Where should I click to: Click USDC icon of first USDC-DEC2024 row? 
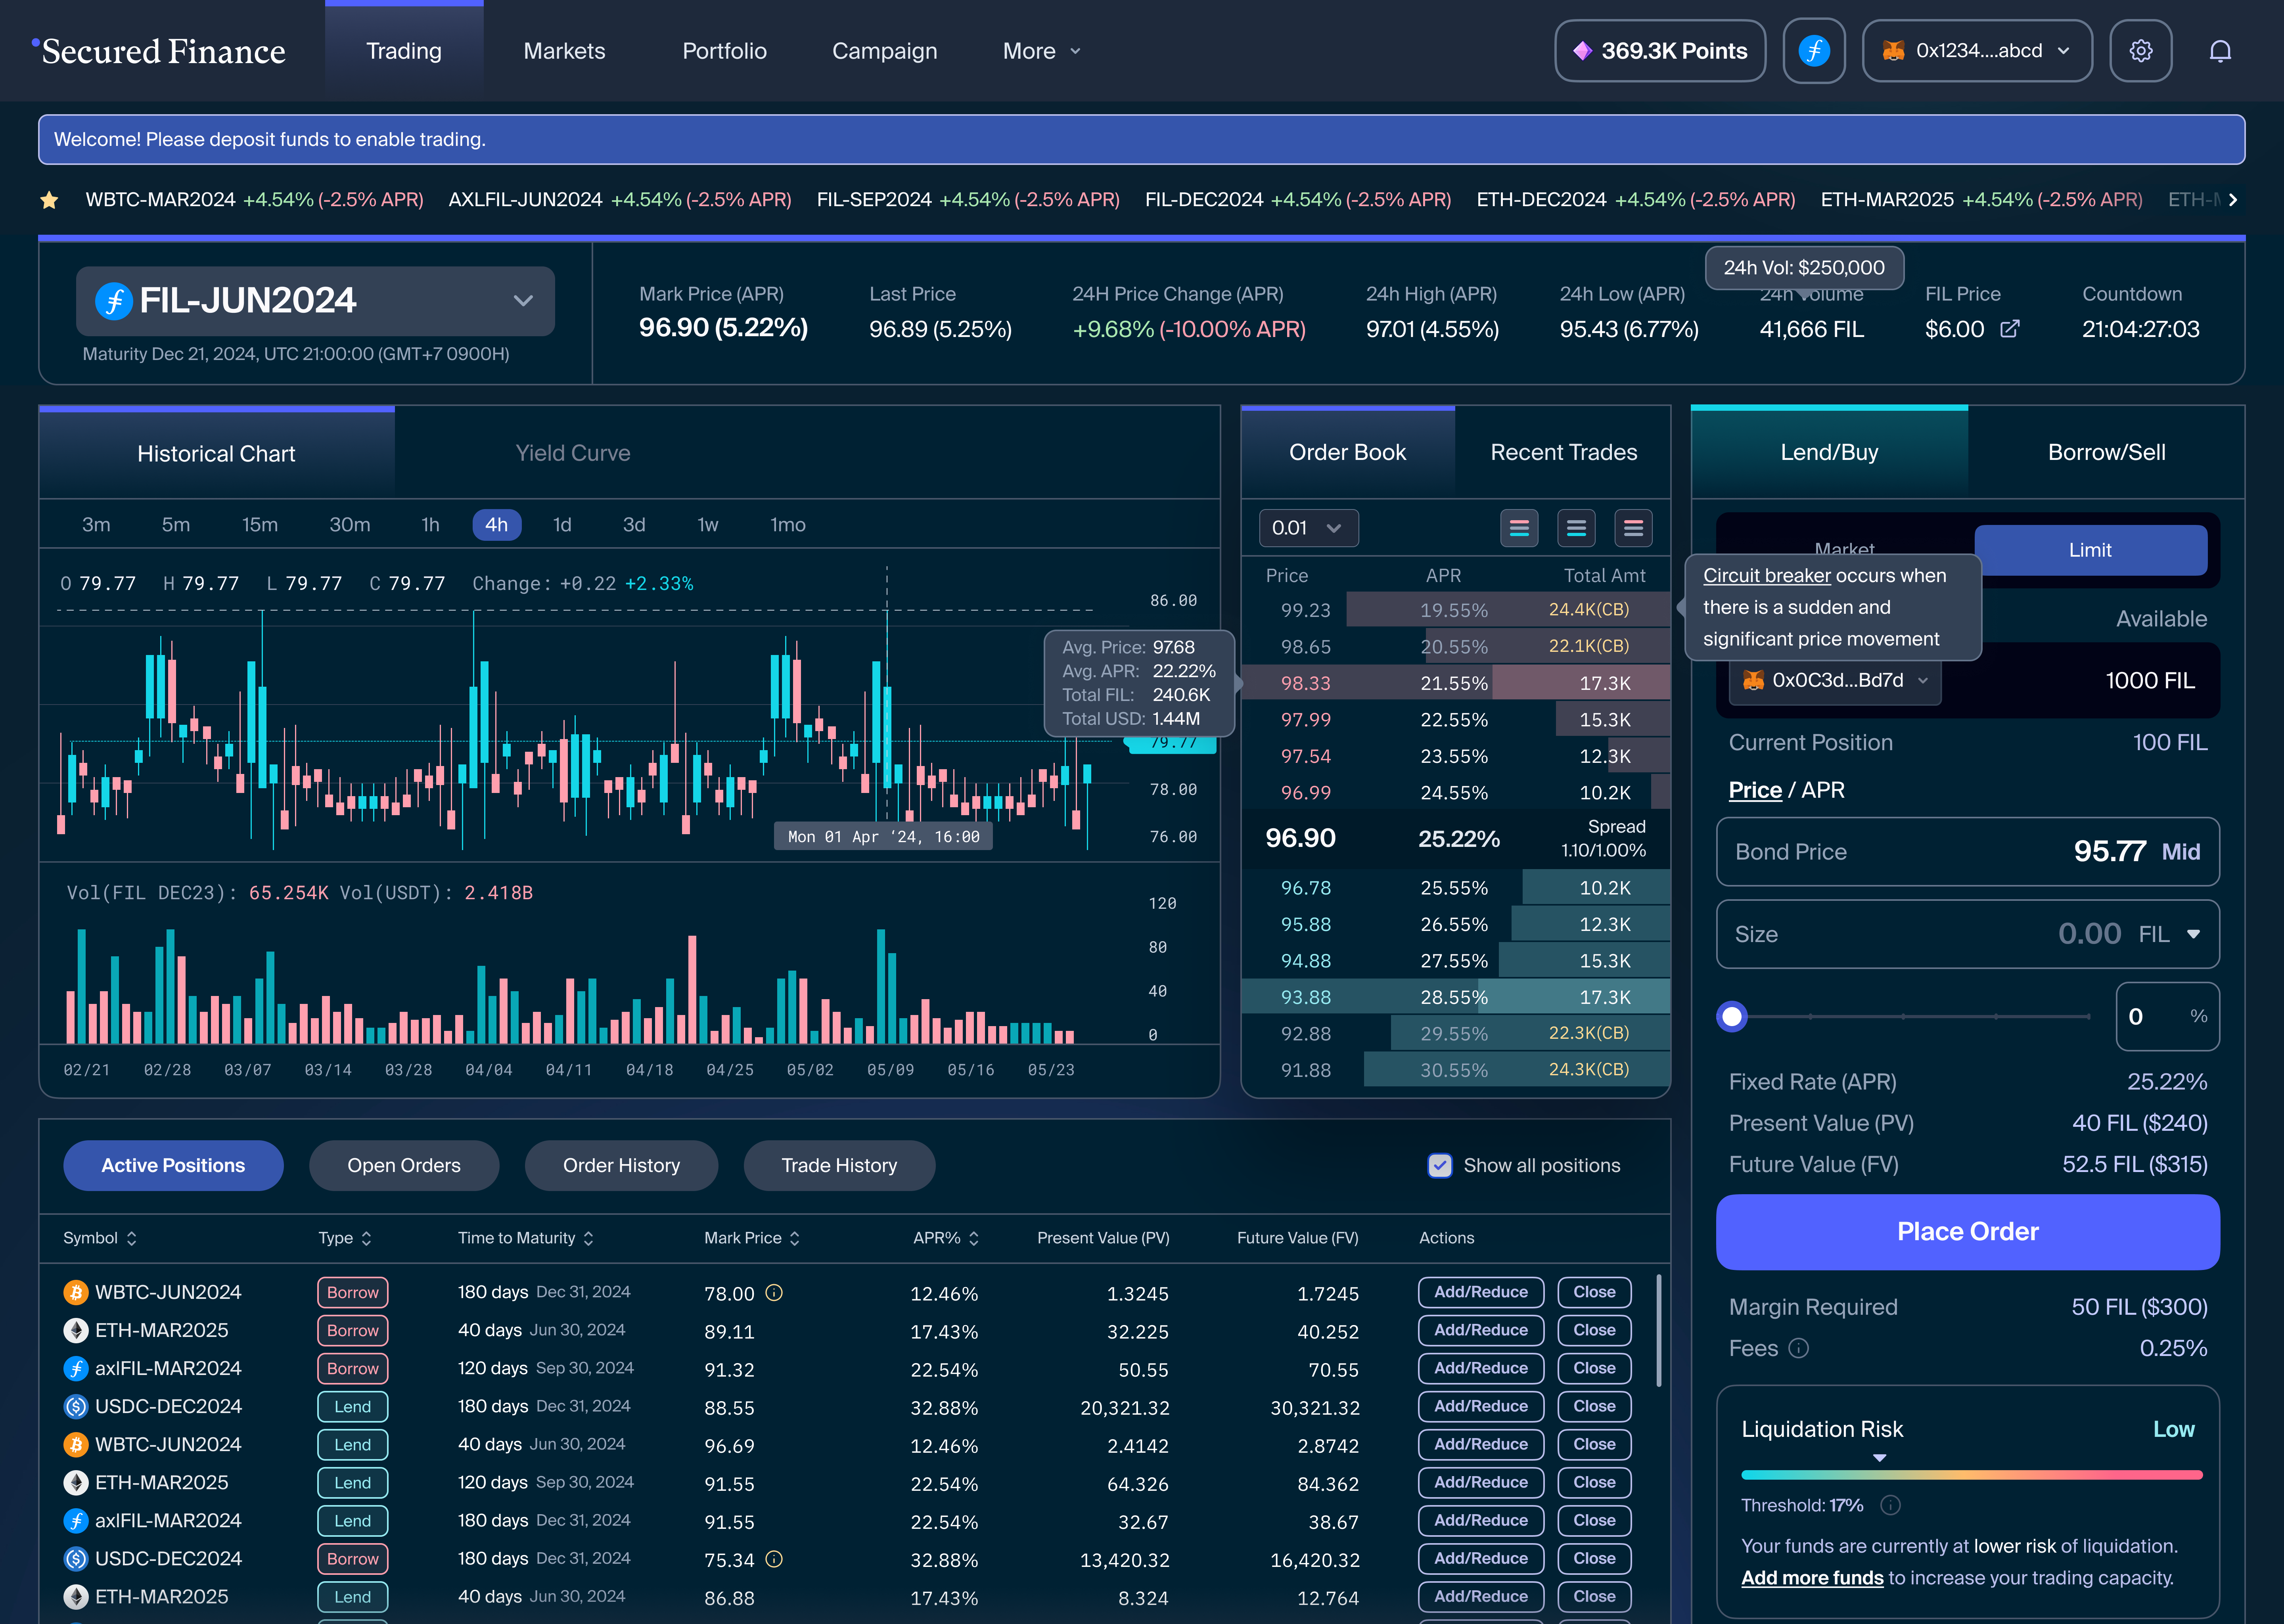coord(76,1407)
